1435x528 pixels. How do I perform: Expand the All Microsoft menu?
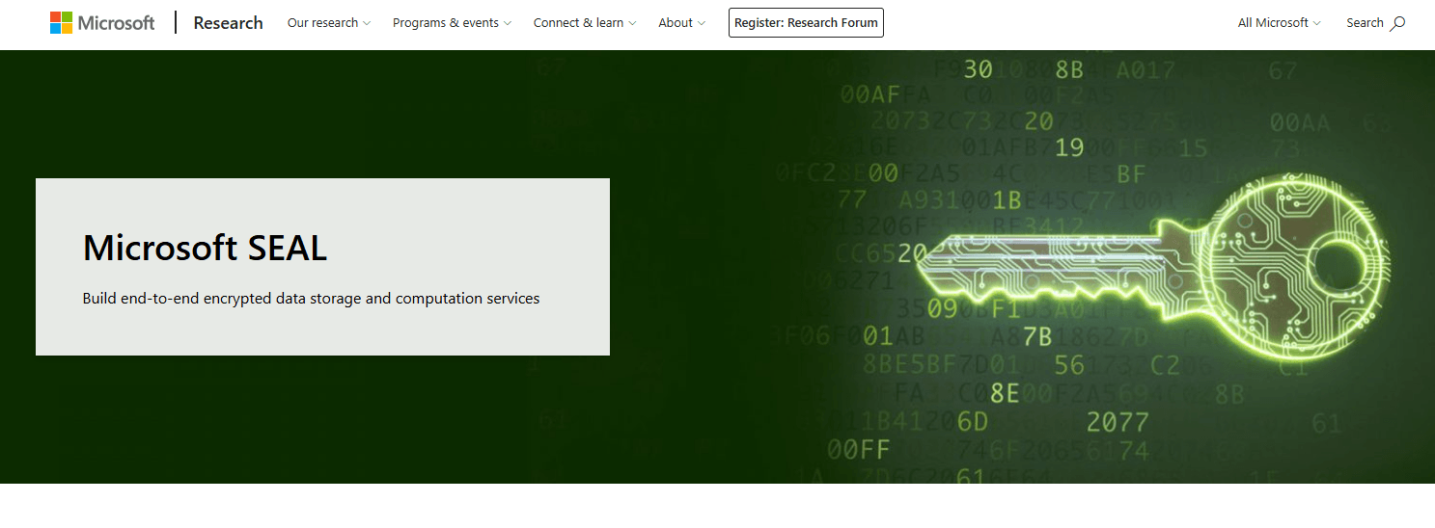1279,23
